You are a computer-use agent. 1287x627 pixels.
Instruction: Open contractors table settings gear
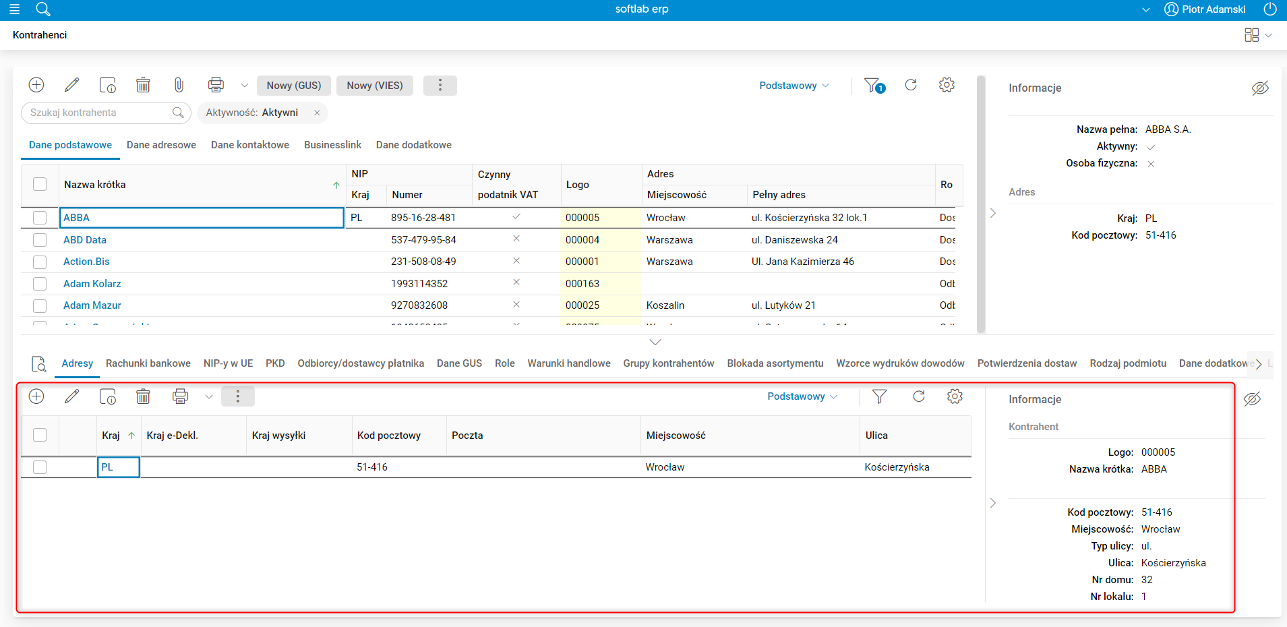tap(947, 85)
